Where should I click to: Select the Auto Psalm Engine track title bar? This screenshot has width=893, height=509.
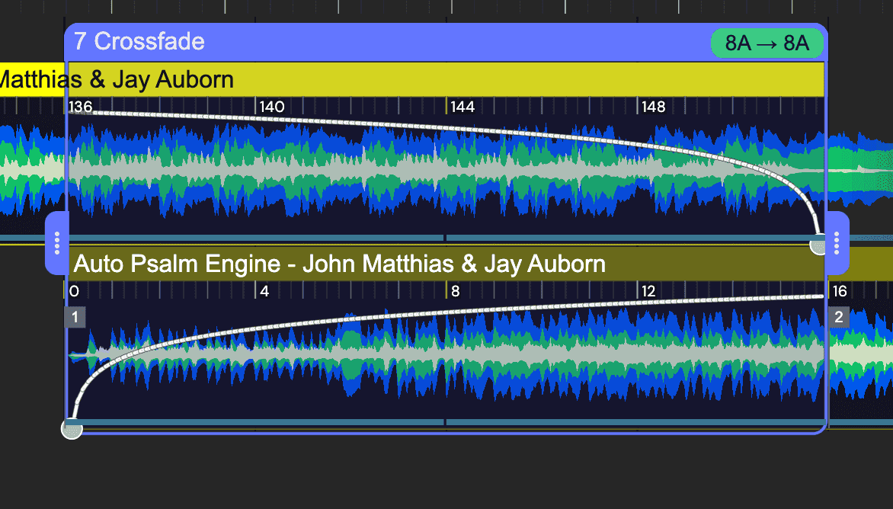click(x=338, y=264)
